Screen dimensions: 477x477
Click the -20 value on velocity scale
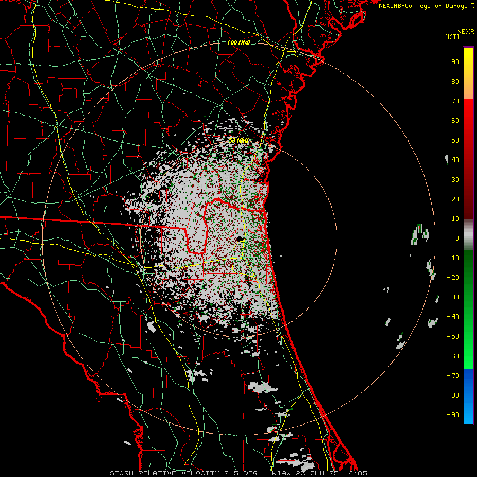[x=453, y=278]
